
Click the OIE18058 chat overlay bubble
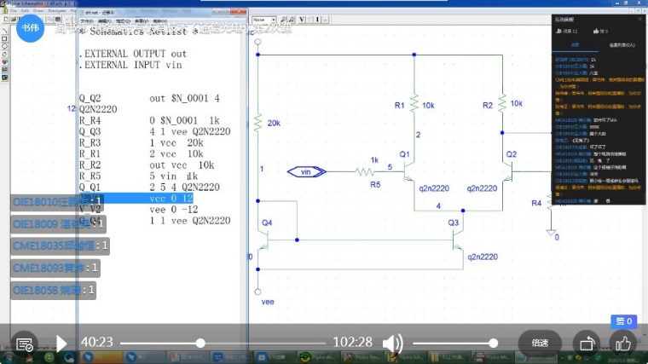[x=54, y=290]
